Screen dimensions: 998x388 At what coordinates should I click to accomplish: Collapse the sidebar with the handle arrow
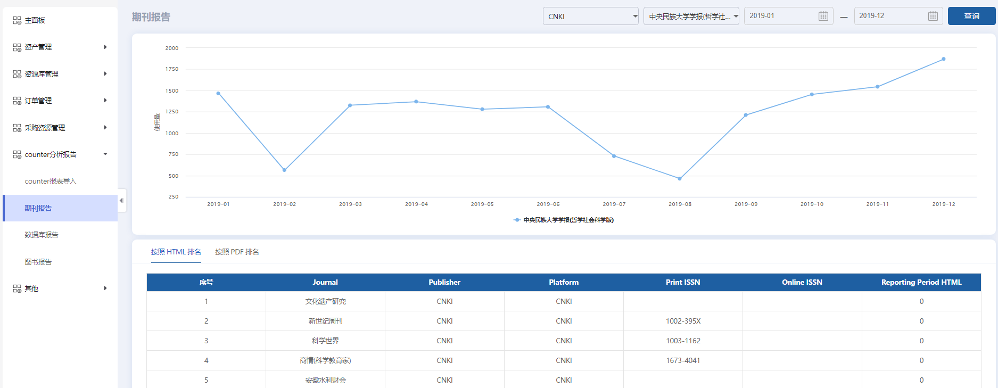pyautogui.click(x=121, y=201)
